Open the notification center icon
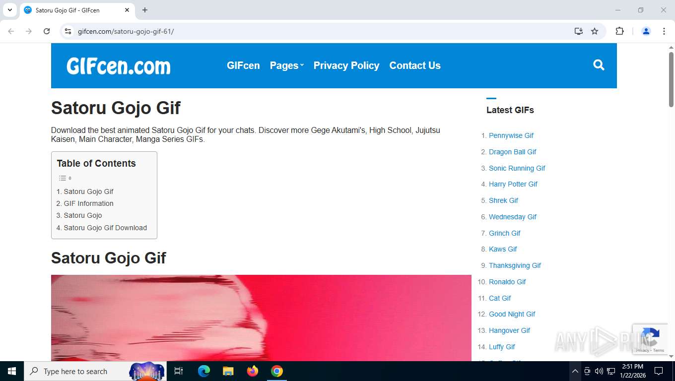675x381 pixels. click(659, 371)
